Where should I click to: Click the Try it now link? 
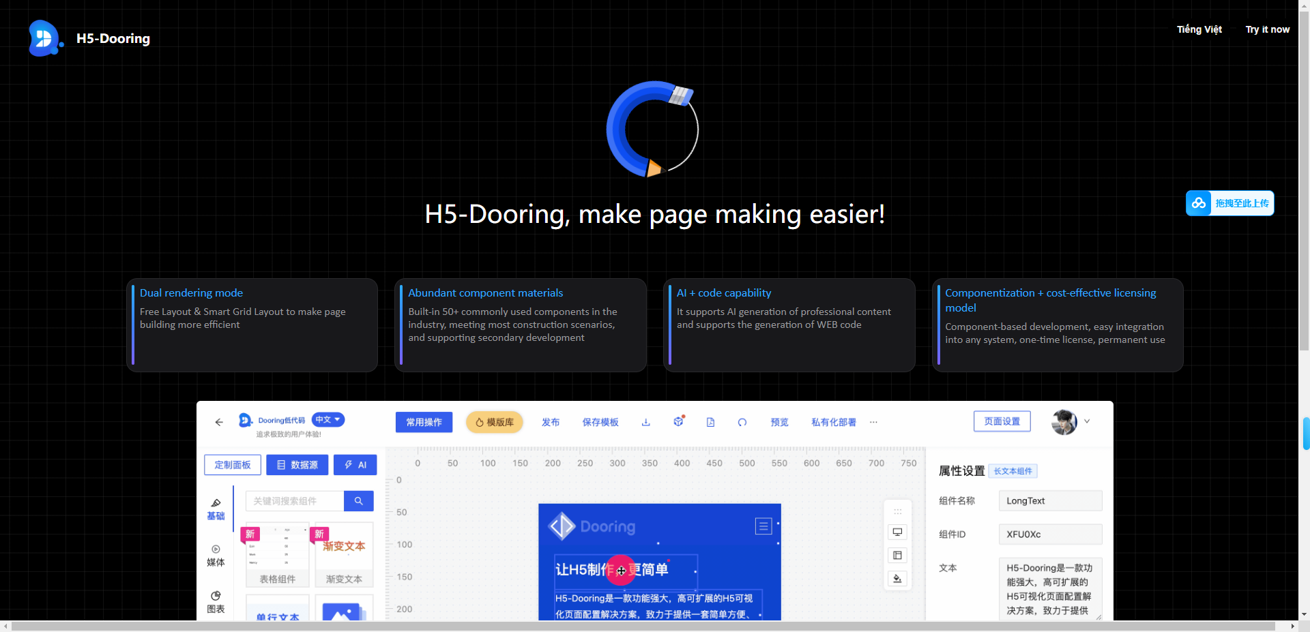pyautogui.click(x=1267, y=29)
